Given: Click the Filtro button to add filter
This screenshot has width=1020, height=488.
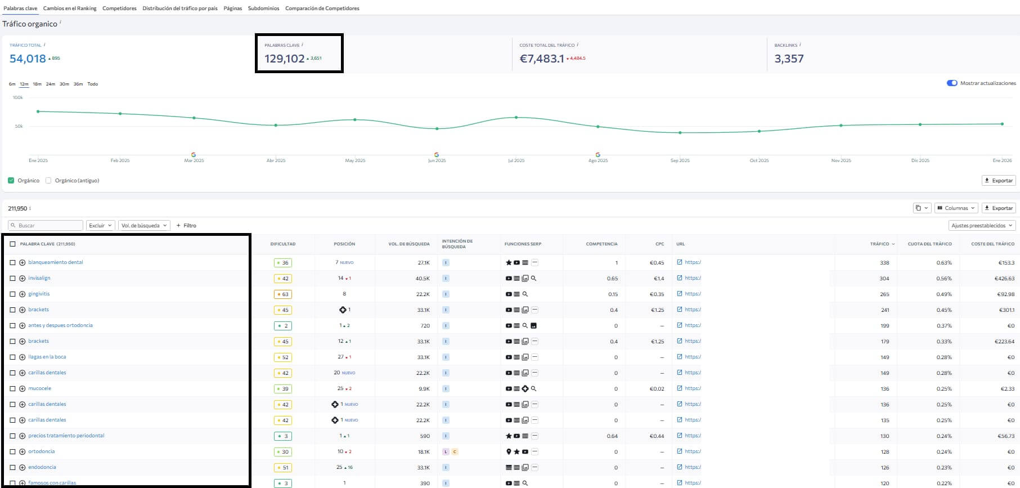Looking at the screenshot, I should pos(186,226).
